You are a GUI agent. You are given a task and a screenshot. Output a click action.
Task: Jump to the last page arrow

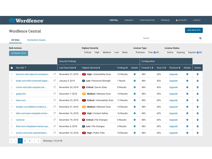pos(38,141)
